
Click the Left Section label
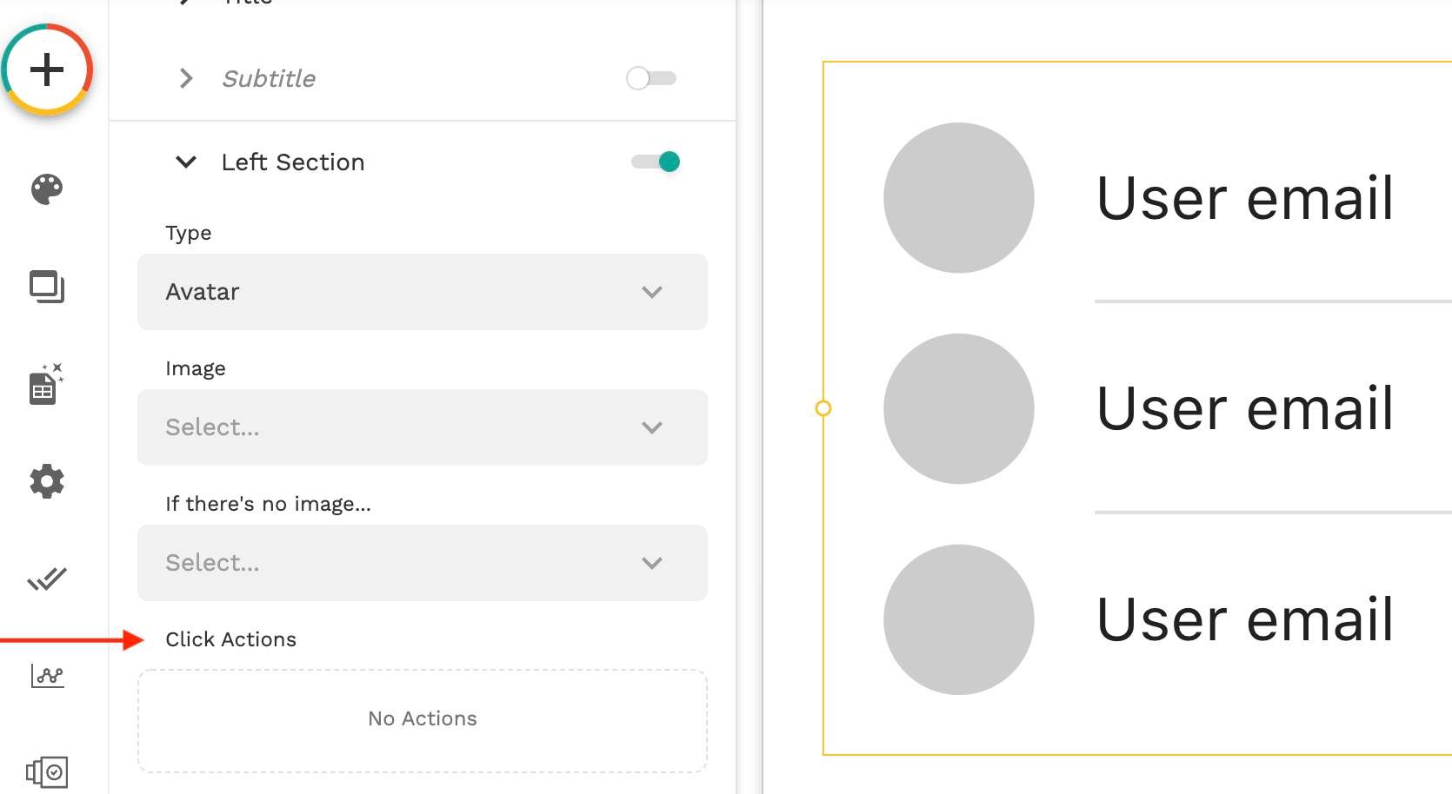pos(293,162)
